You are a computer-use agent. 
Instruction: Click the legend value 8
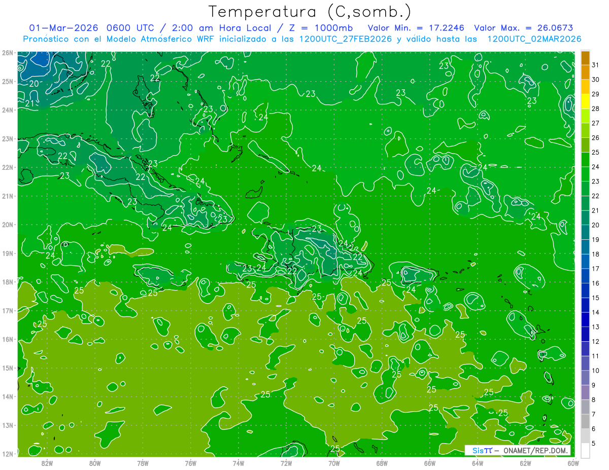click(594, 400)
